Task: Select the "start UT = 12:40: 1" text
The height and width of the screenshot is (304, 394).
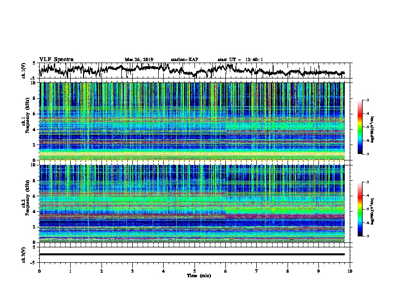Action: (240, 60)
